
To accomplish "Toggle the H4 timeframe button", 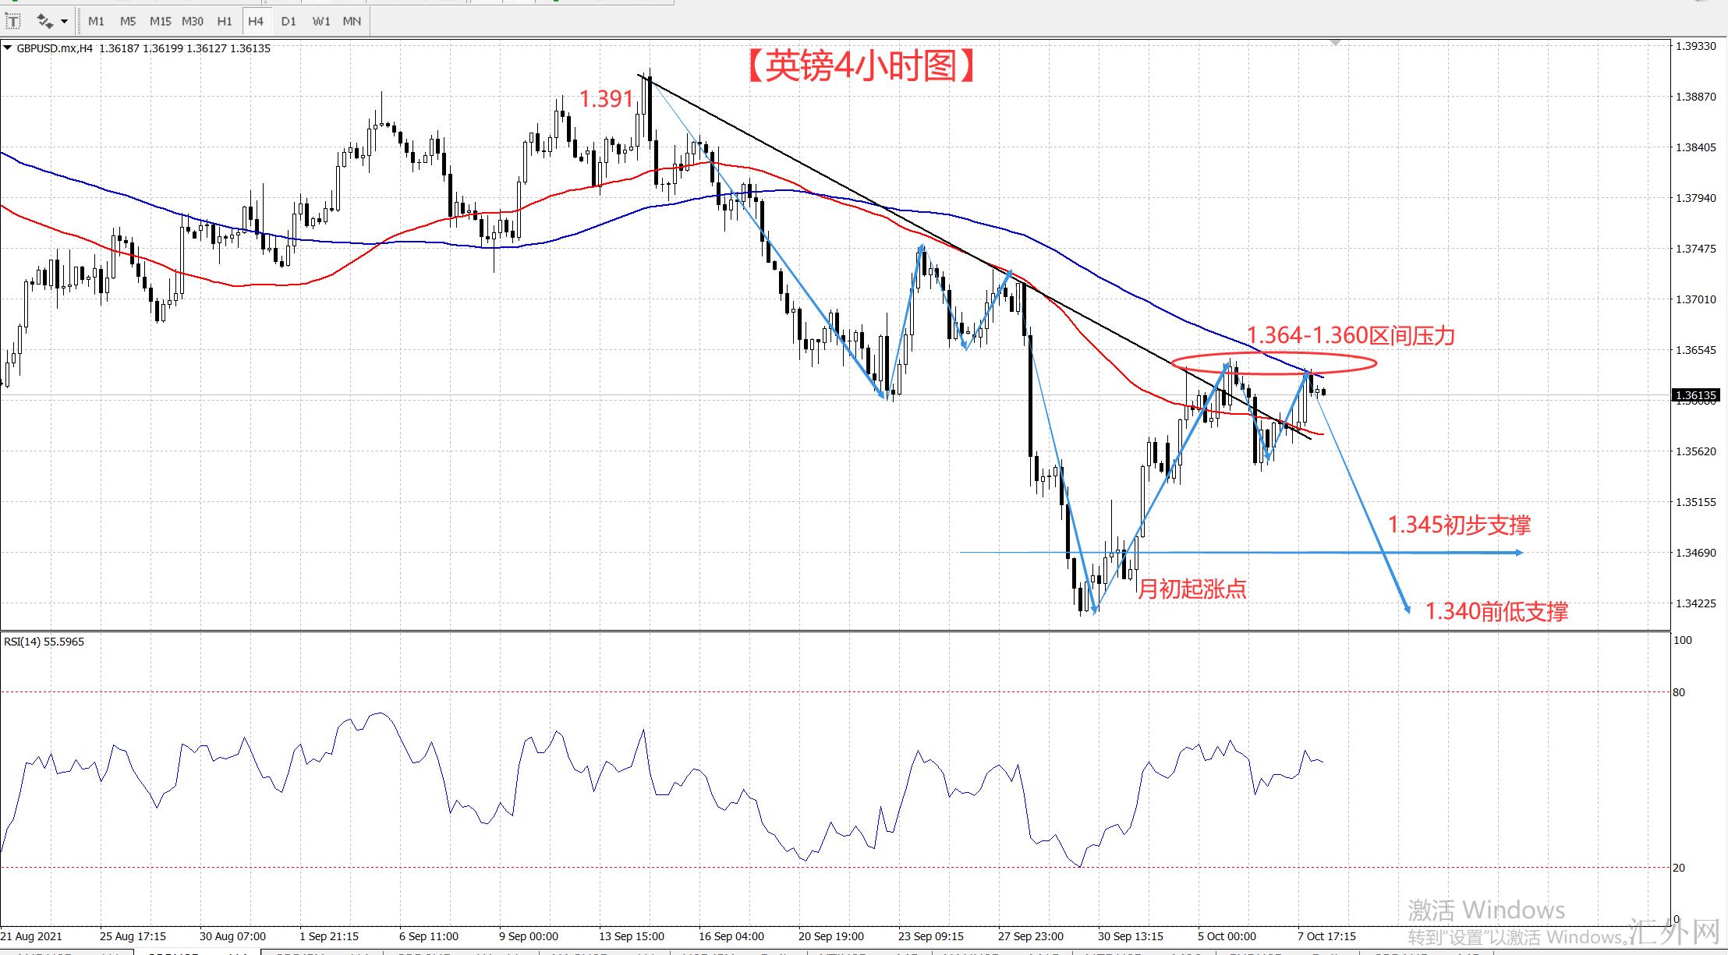I will pos(256,21).
